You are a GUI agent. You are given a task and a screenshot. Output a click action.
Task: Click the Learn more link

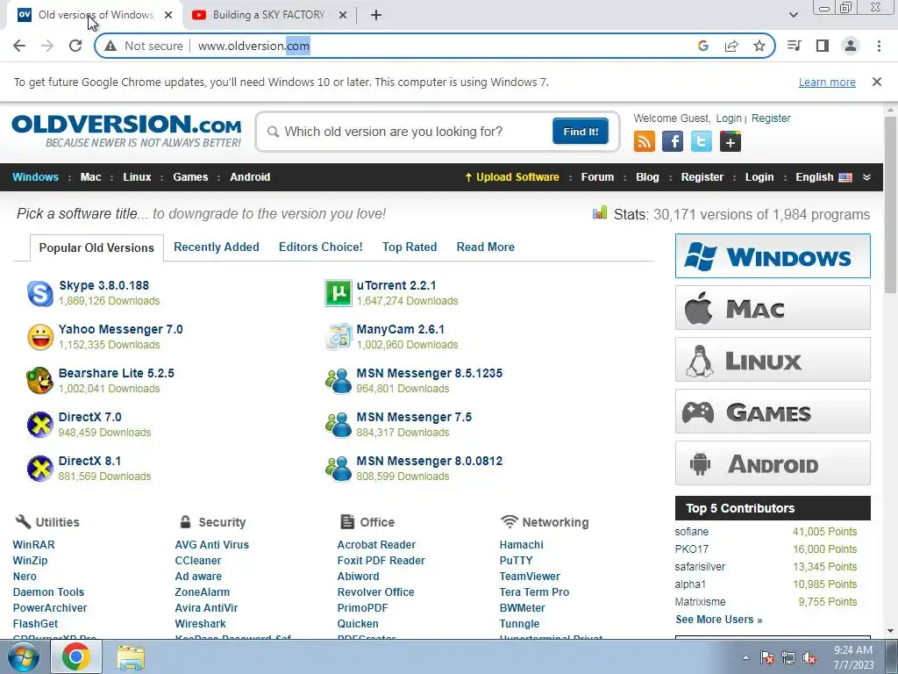tap(827, 82)
